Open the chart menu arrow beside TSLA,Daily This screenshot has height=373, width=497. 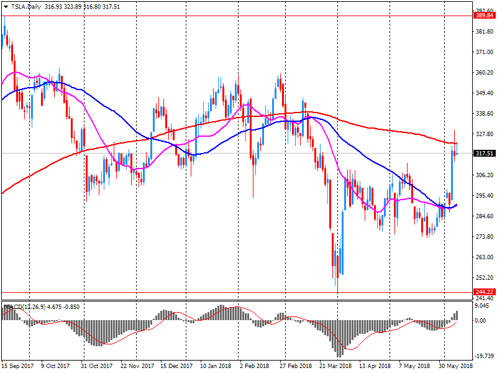pyautogui.click(x=5, y=6)
